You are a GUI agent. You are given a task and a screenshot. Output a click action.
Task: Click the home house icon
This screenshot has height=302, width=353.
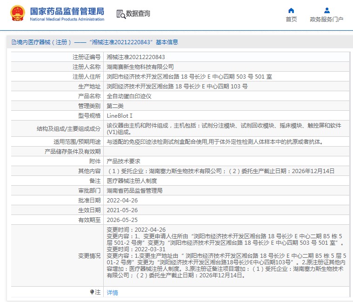pyautogui.click(x=291, y=10)
